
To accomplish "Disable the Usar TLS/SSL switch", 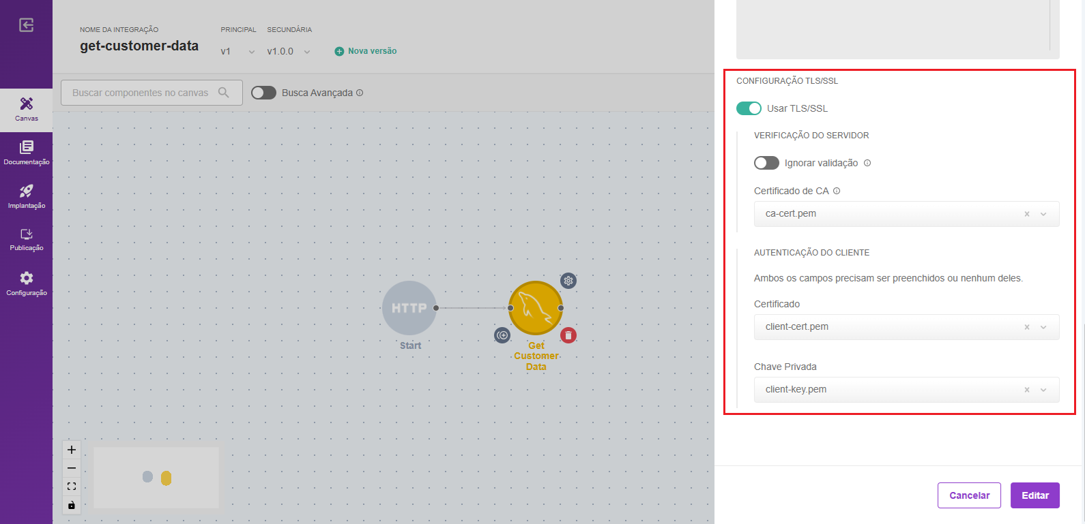I will click(x=749, y=108).
